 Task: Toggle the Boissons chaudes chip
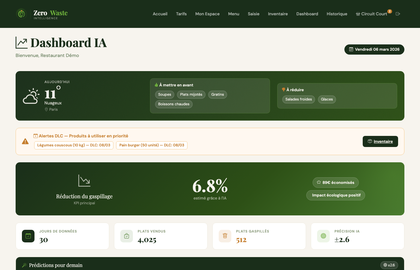click(174, 104)
